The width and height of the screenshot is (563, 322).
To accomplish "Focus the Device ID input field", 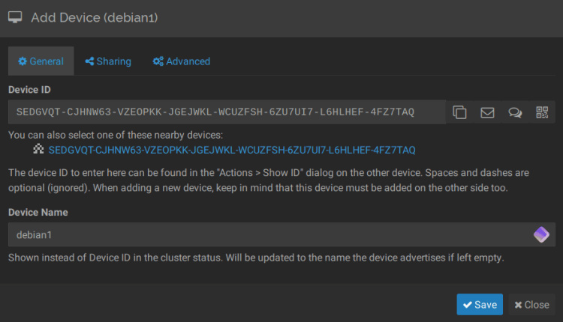I will pos(225,113).
